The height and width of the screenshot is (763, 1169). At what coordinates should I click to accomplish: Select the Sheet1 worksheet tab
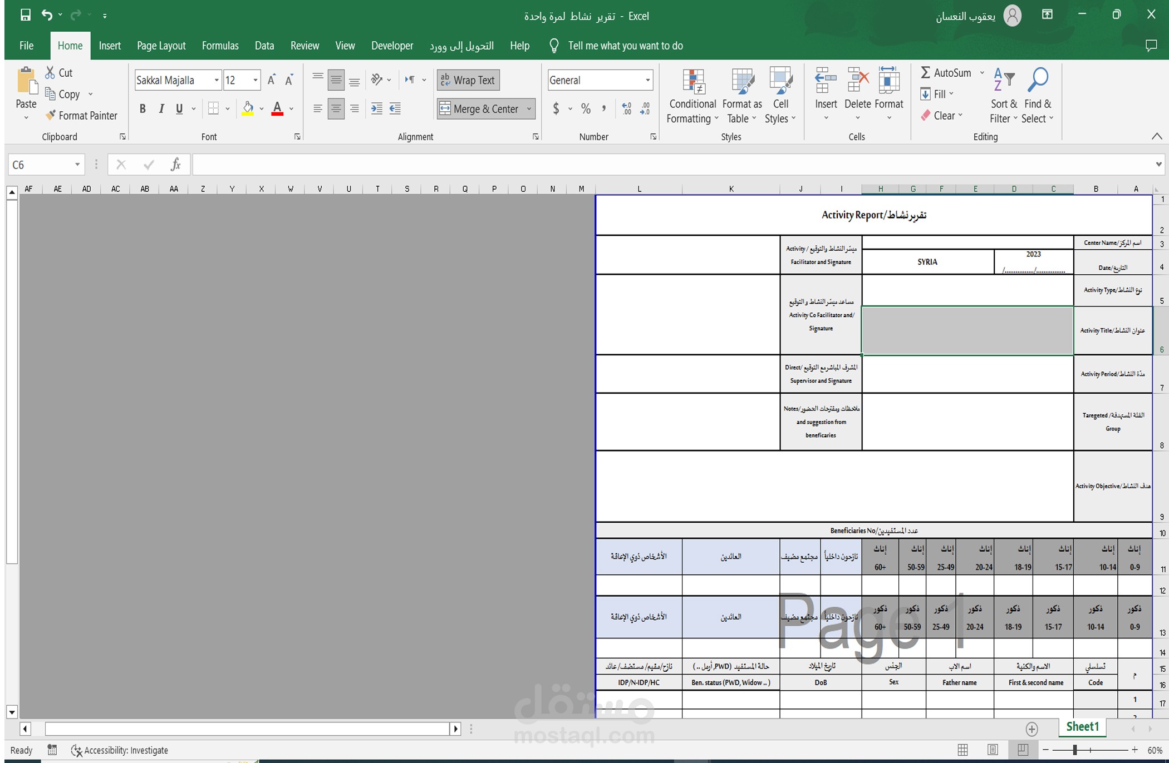click(1082, 727)
